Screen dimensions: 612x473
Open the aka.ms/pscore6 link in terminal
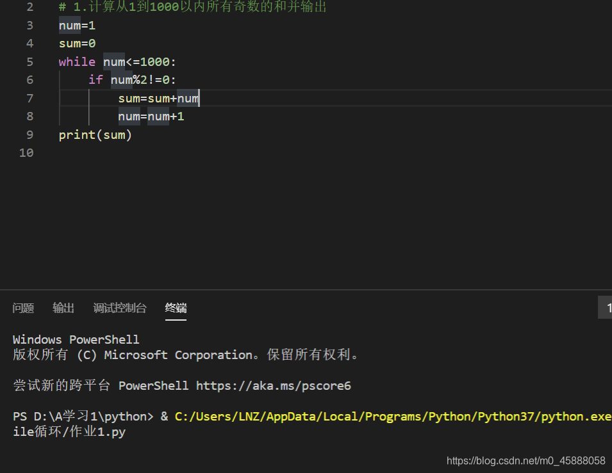click(x=273, y=386)
